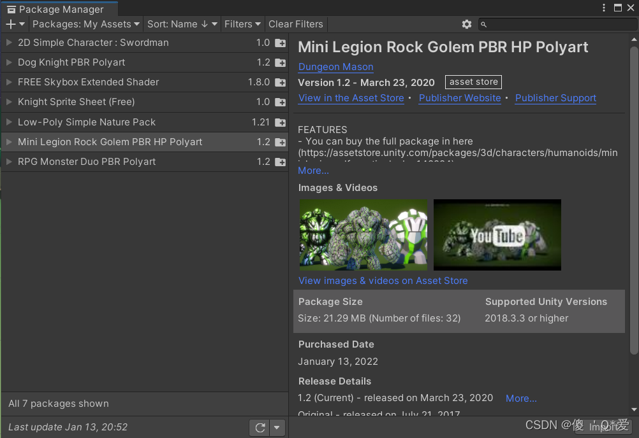Open the Sort: Name dropdown
Screen dimensions: 639x438
coord(182,24)
